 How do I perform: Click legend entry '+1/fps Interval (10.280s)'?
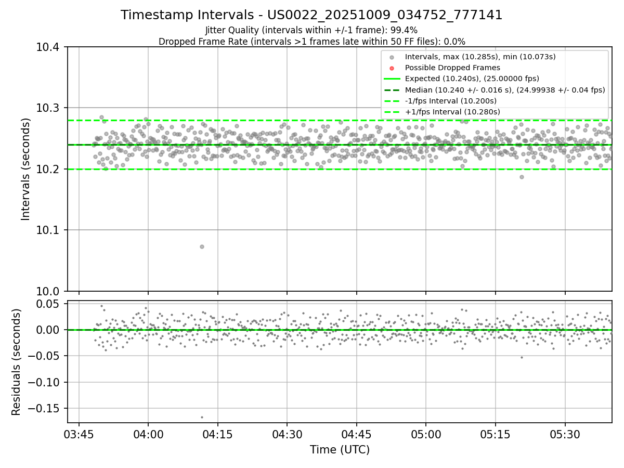(452, 112)
